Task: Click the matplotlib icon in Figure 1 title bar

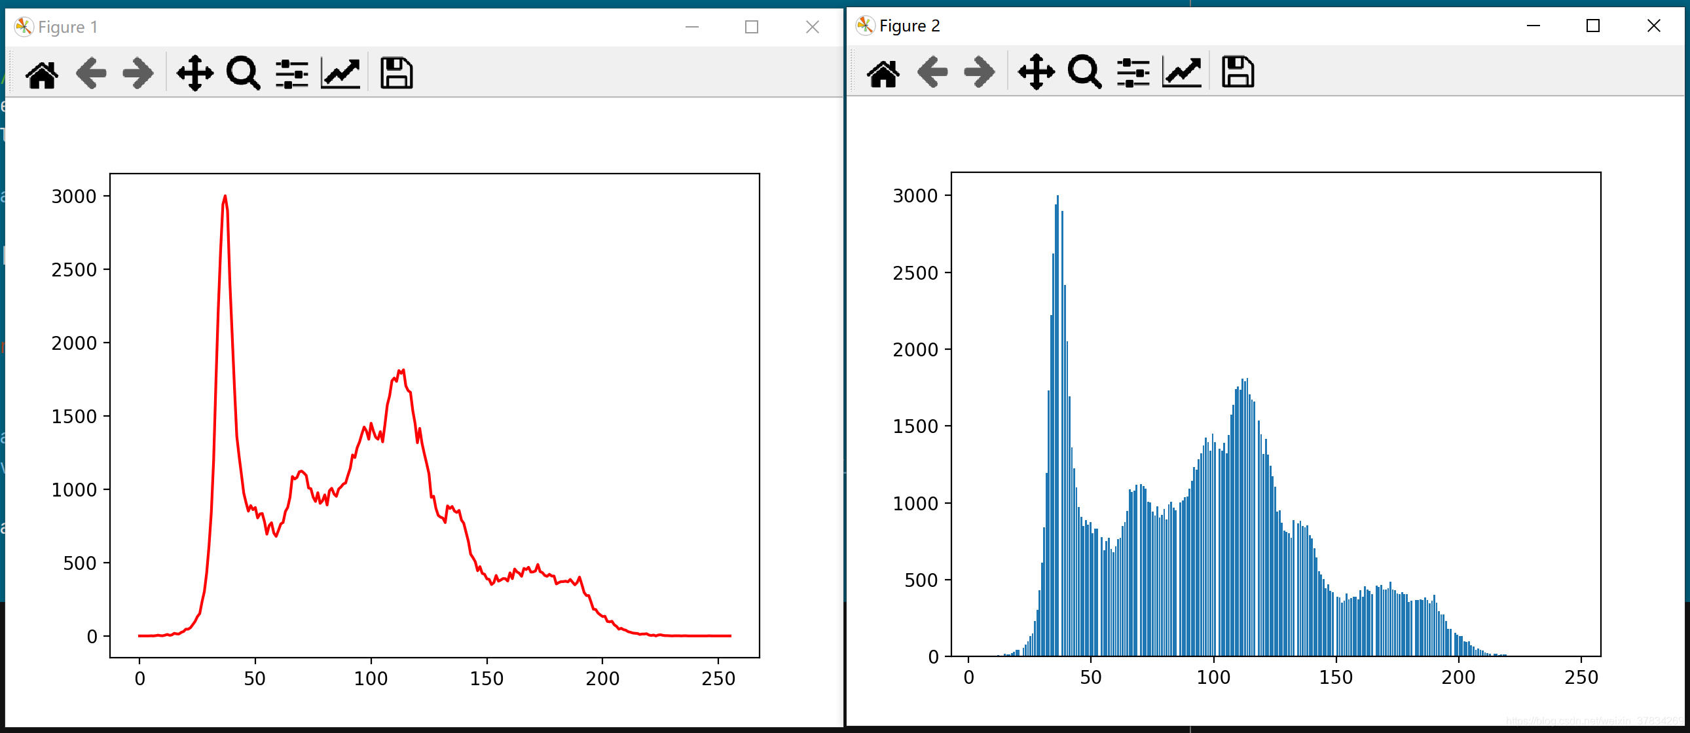Action: click(x=24, y=27)
